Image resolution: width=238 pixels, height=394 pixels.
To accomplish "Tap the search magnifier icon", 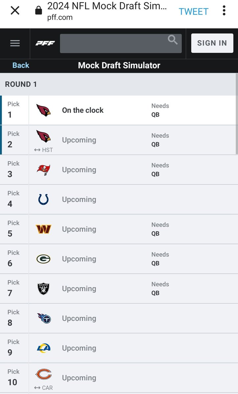I will point(173,40).
